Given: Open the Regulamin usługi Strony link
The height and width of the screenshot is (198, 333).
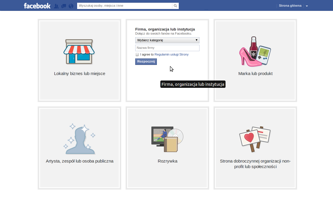Looking at the screenshot, I should [x=171, y=55].
